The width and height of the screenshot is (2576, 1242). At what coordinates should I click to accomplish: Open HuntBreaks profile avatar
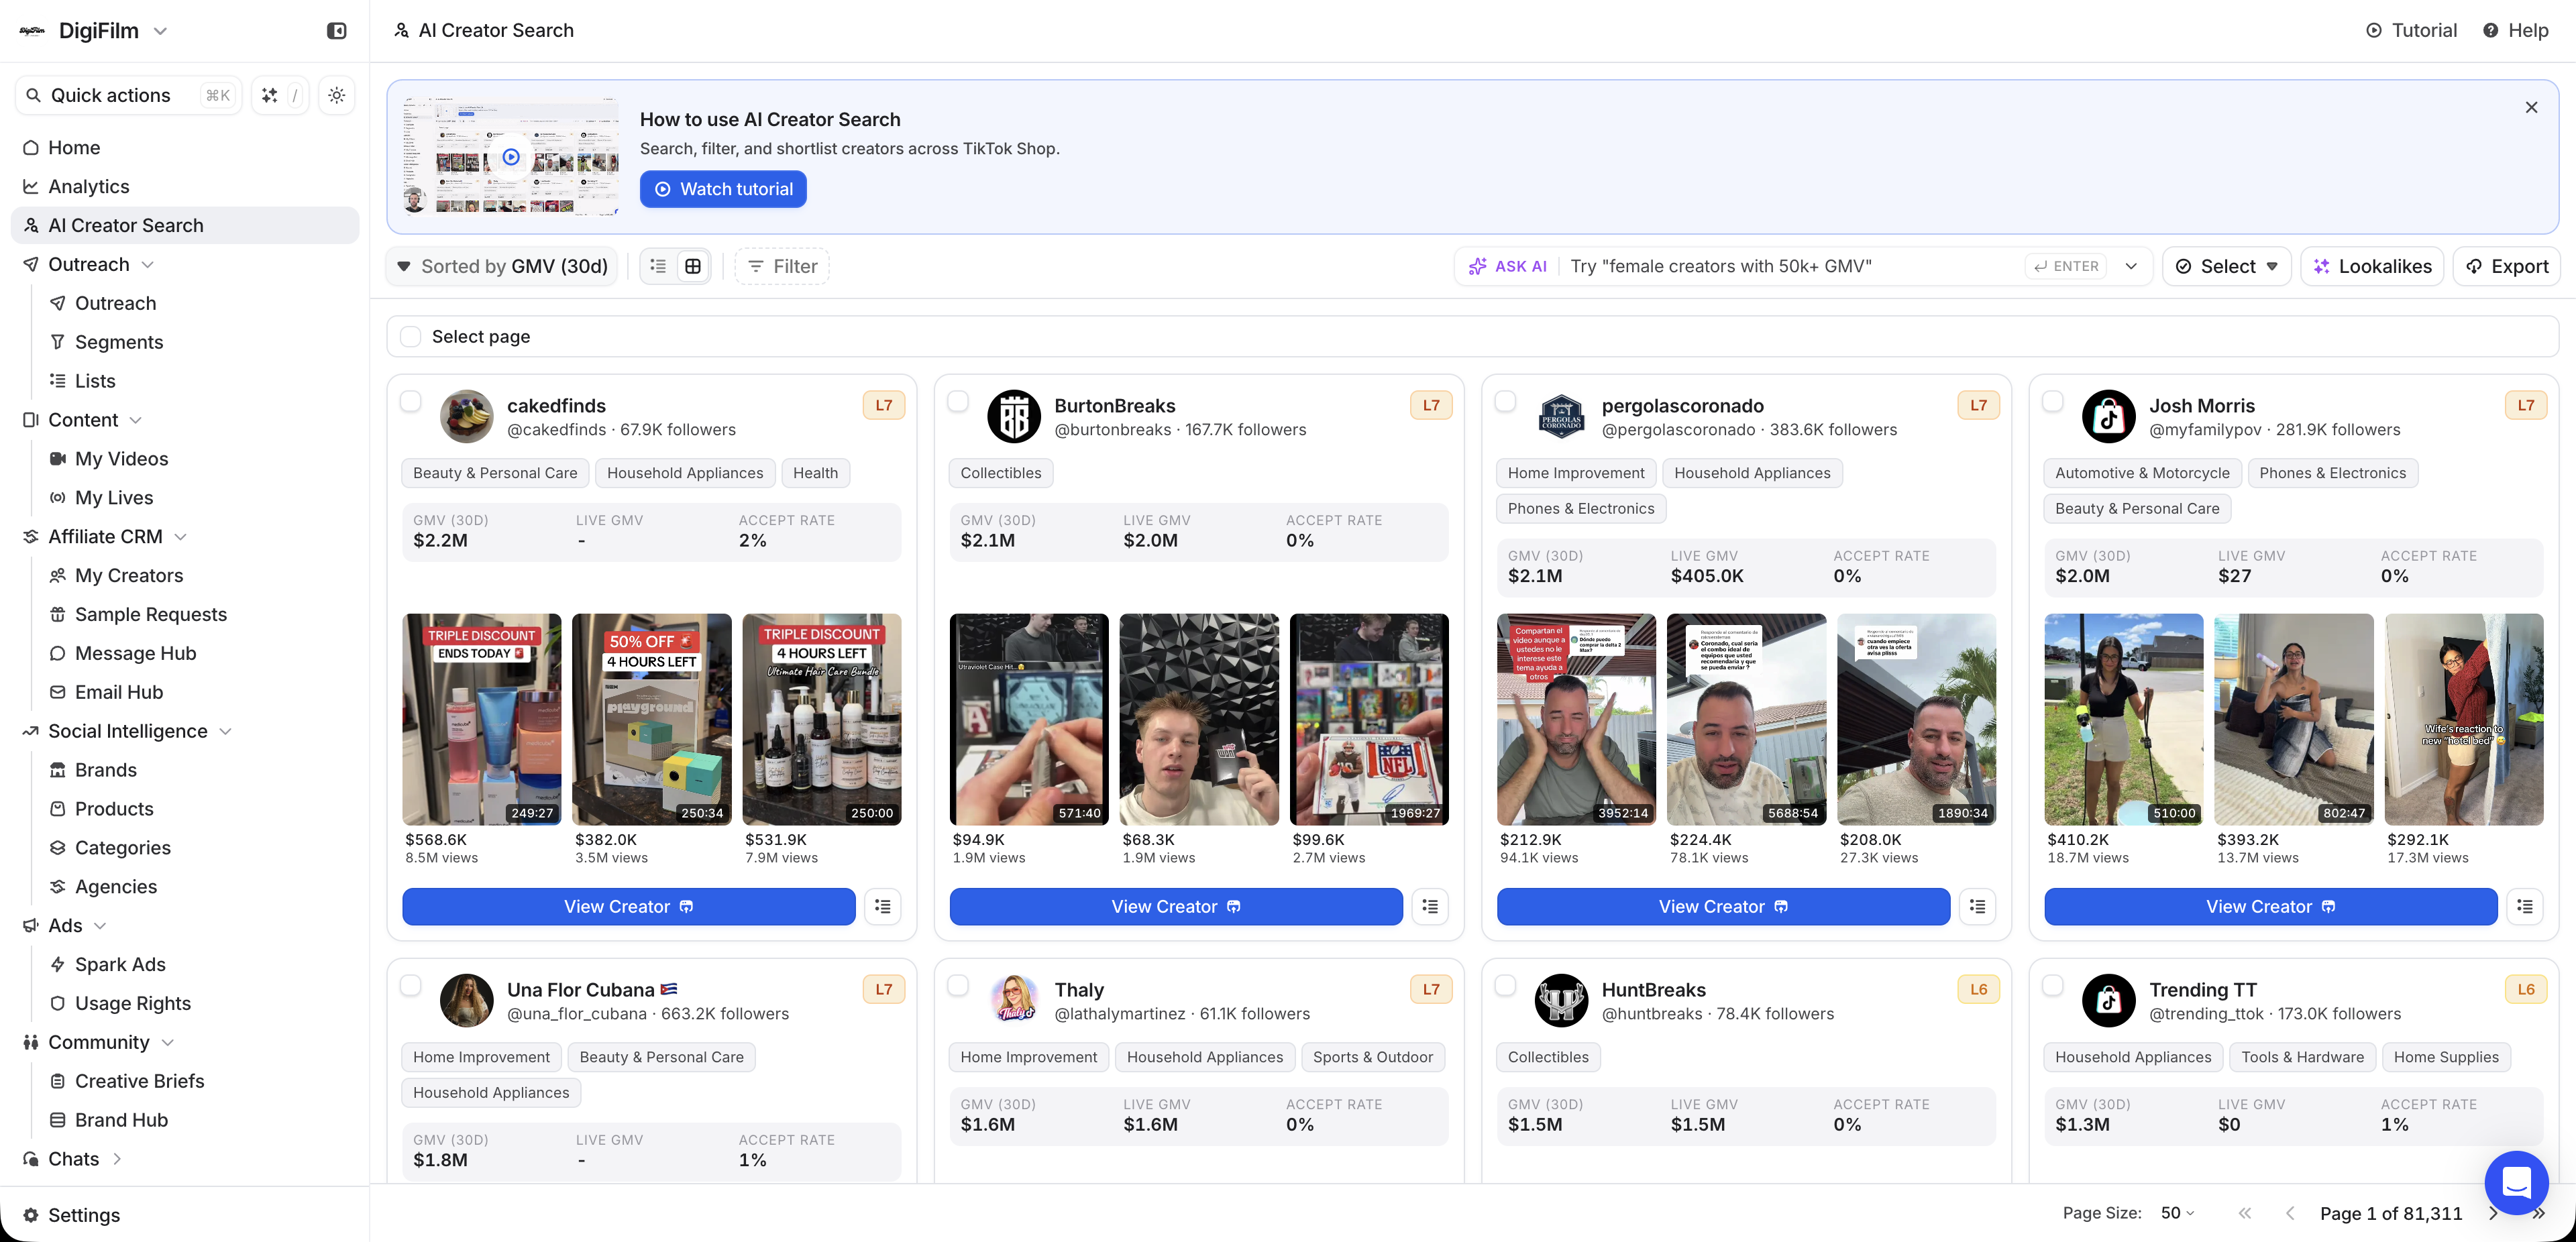pos(1561,1000)
